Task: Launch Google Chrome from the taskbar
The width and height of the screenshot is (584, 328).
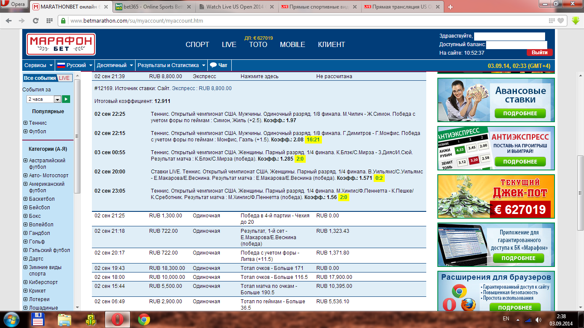Action: pos(144,319)
